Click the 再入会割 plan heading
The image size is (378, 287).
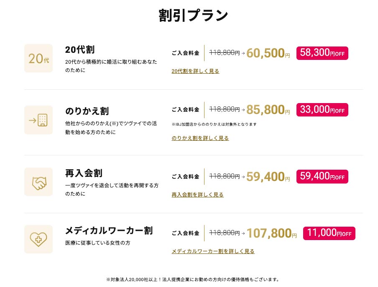(84, 173)
